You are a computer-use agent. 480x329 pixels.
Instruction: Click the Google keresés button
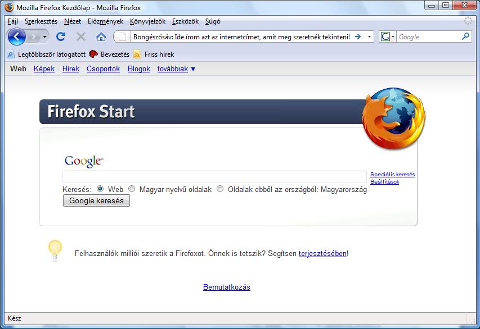(96, 200)
